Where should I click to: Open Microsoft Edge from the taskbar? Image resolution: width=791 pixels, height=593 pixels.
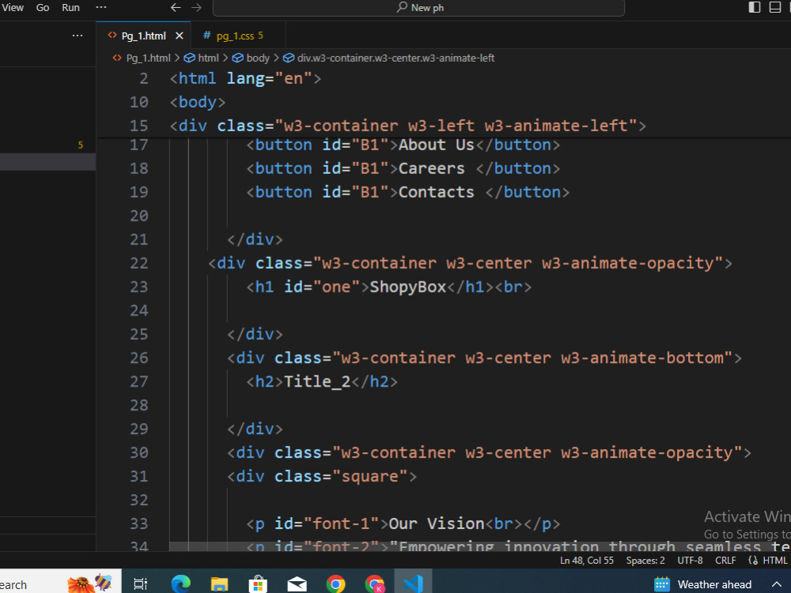click(180, 584)
